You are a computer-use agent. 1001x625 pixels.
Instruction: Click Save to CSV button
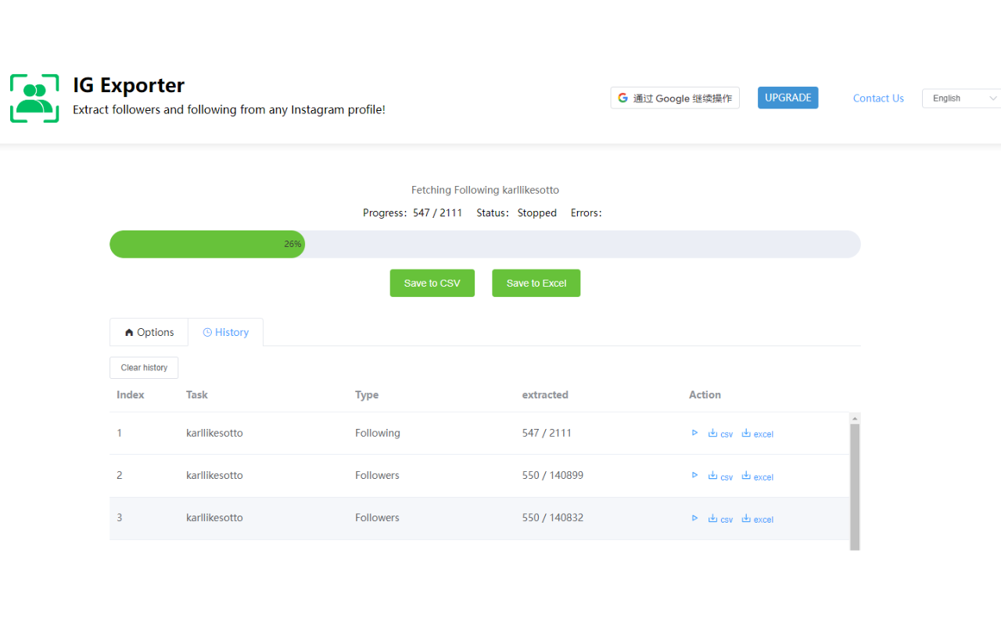click(432, 283)
